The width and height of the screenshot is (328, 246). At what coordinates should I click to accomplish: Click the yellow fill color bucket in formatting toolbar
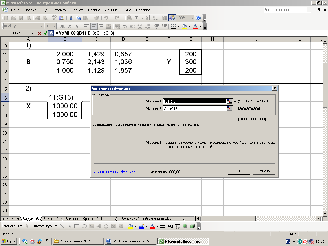click(x=184, y=26)
